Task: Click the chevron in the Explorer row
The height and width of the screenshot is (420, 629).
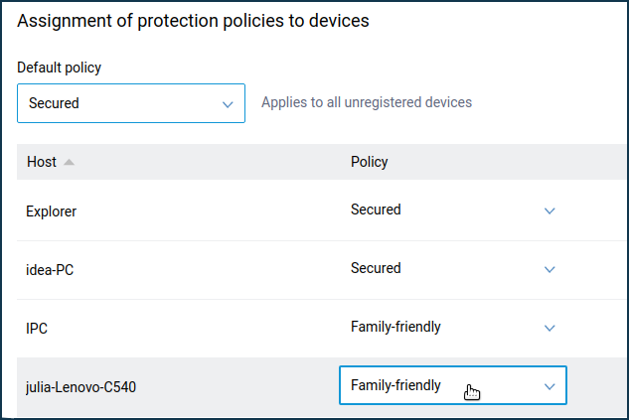Action: (550, 210)
